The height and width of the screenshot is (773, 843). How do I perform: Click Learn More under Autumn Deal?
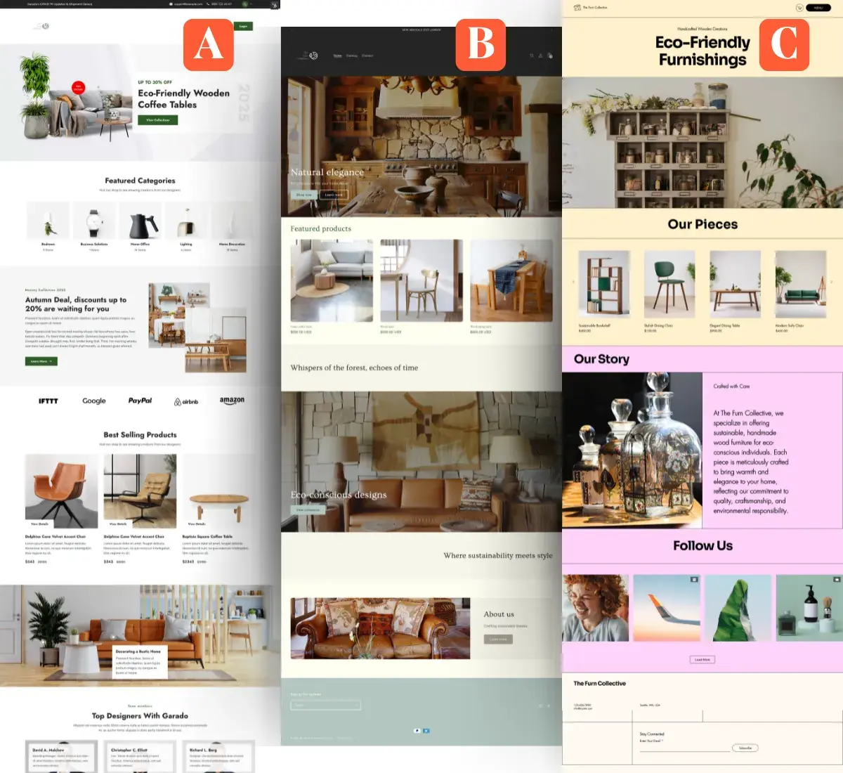click(41, 361)
